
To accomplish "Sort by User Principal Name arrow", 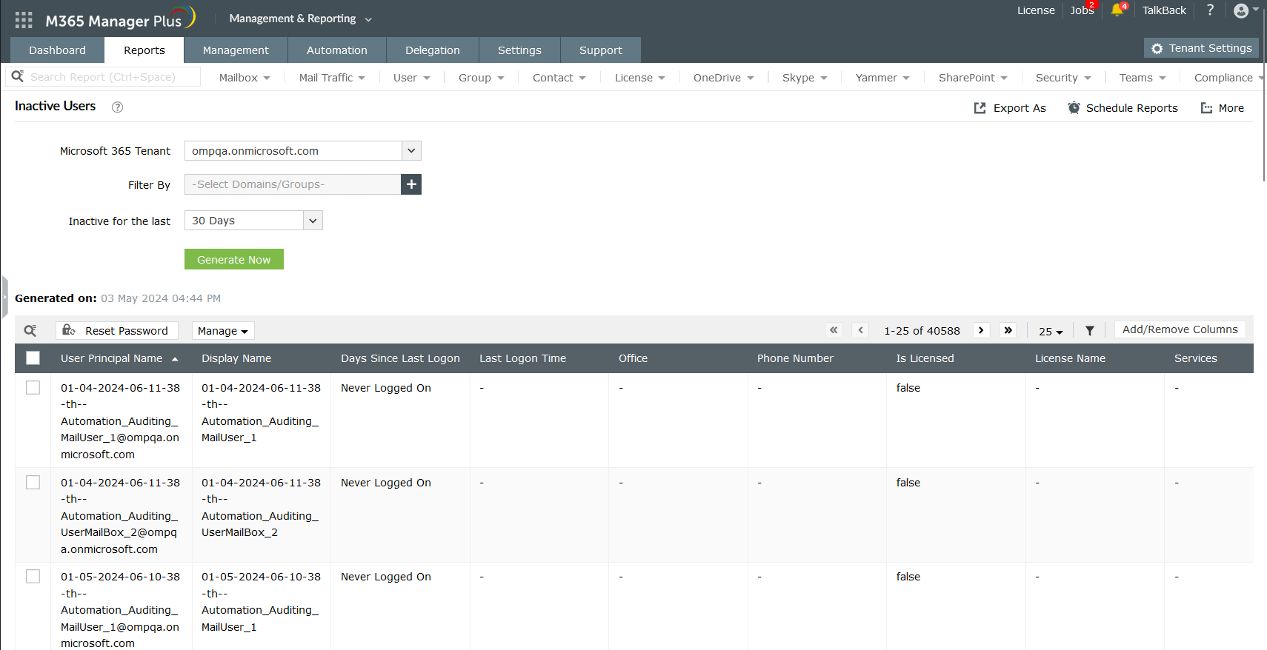I will click(175, 359).
